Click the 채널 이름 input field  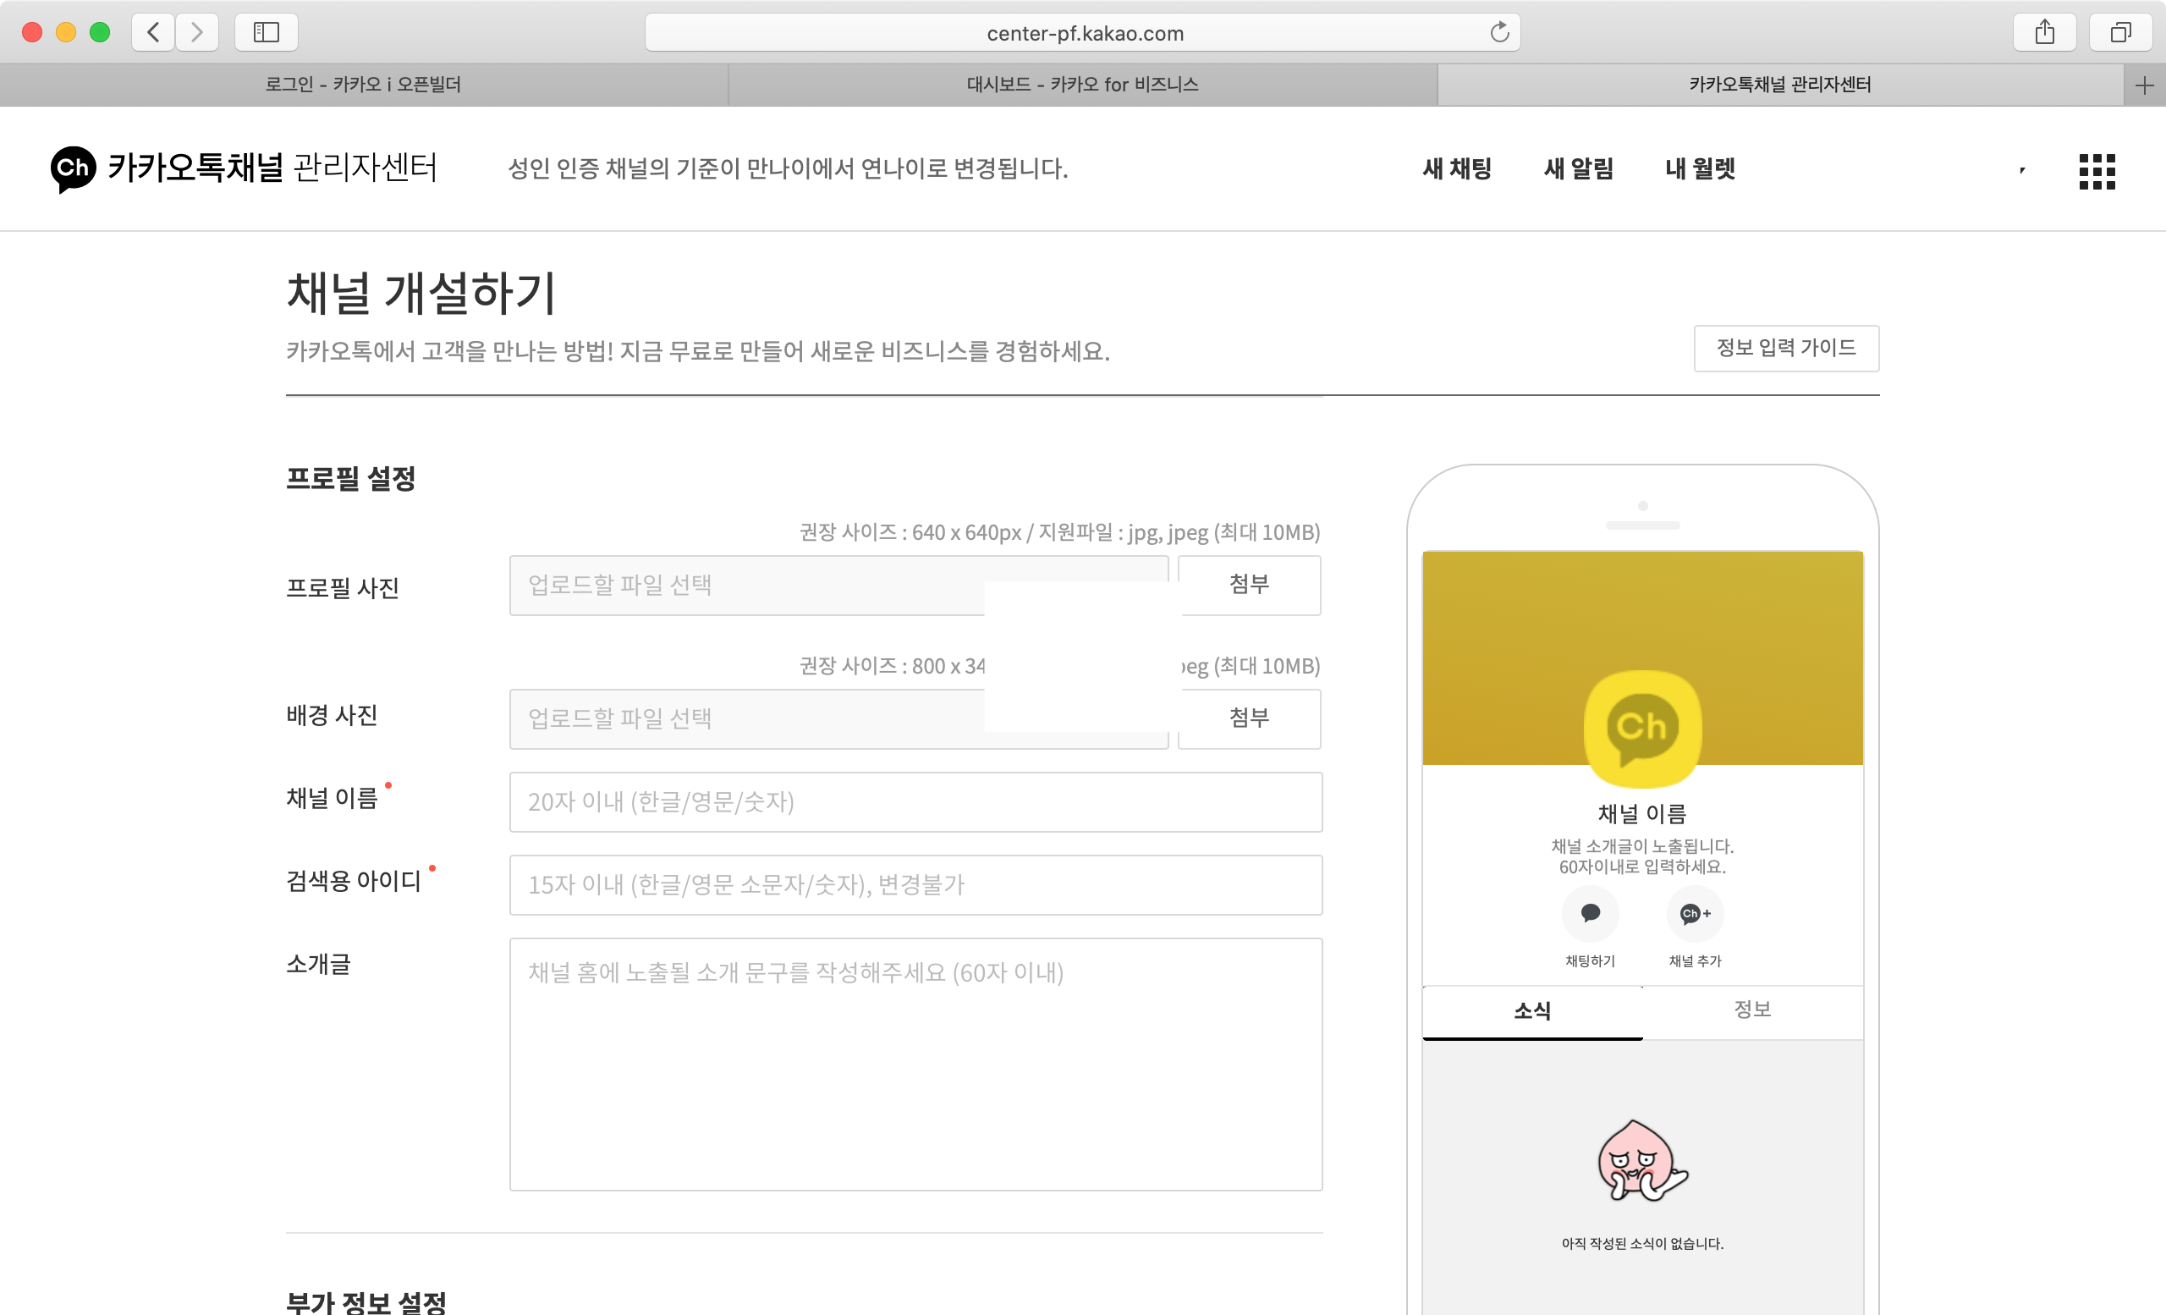click(x=915, y=801)
